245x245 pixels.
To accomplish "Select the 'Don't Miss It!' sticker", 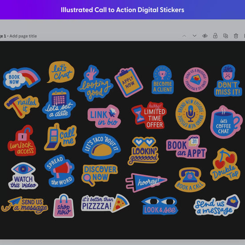I will (x=228, y=81).
